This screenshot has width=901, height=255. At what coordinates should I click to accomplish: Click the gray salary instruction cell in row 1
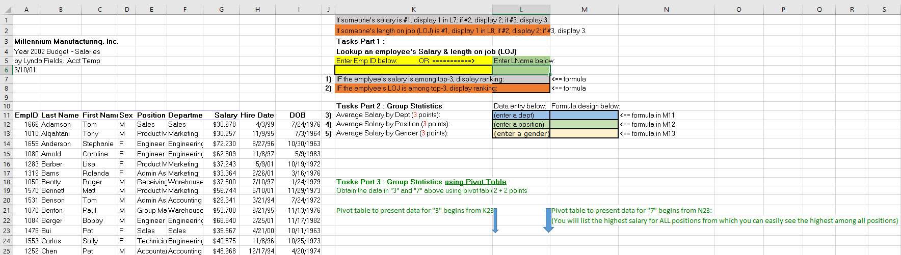point(442,20)
